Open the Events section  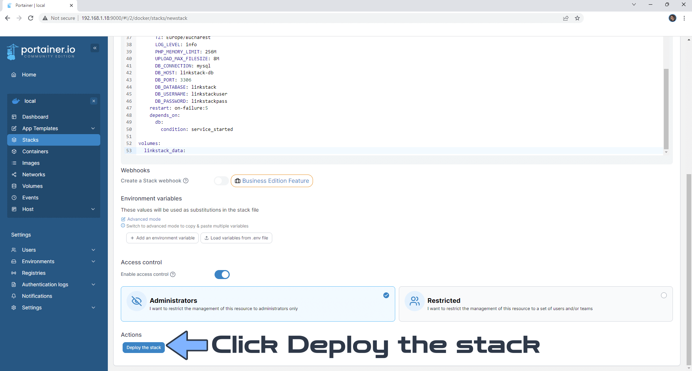tap(30, 198)
